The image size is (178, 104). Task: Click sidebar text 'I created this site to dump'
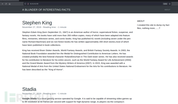coord(150,25)
